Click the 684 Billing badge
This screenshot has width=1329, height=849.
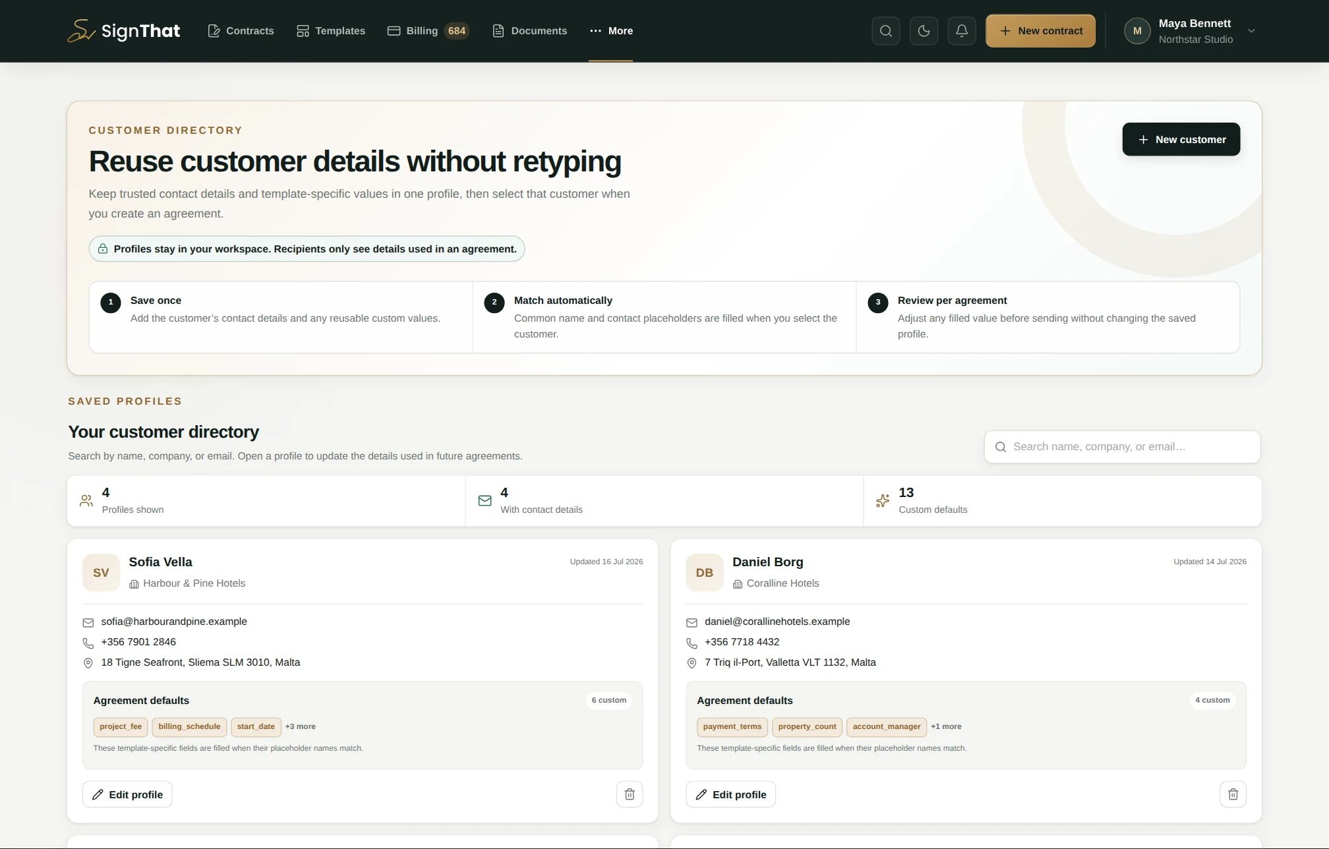click(x=456, y=31)
